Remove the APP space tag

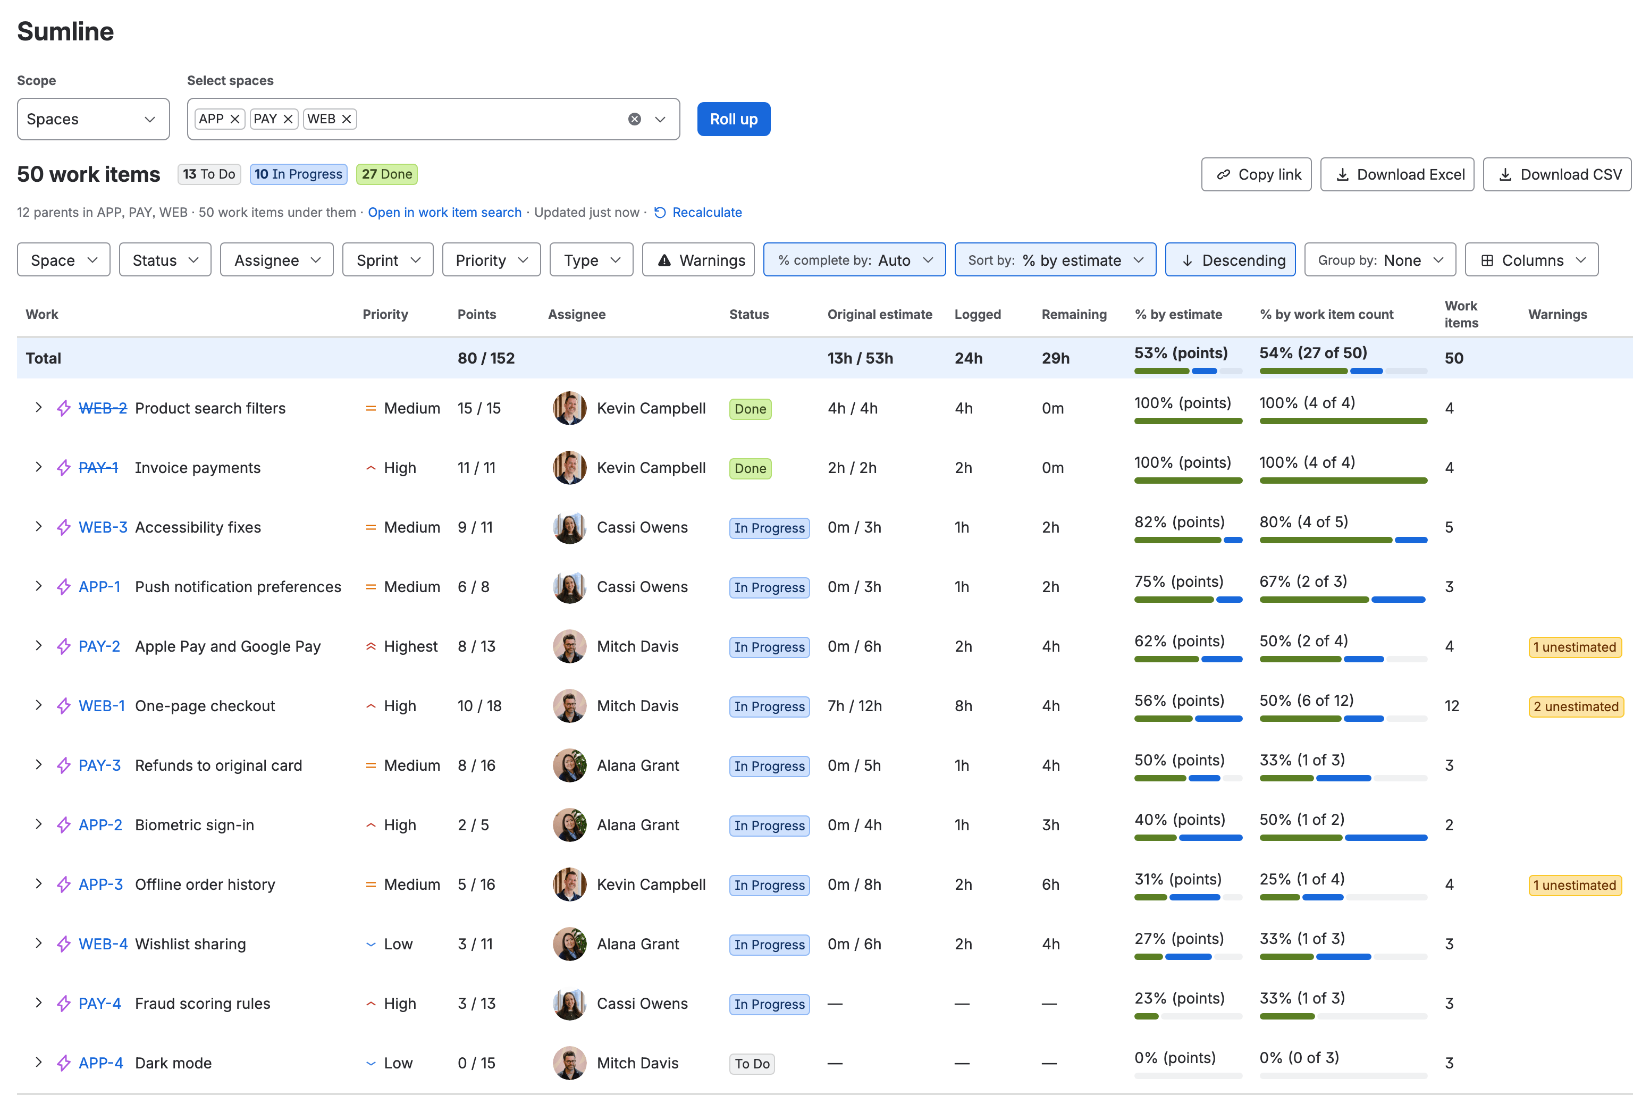235,119
